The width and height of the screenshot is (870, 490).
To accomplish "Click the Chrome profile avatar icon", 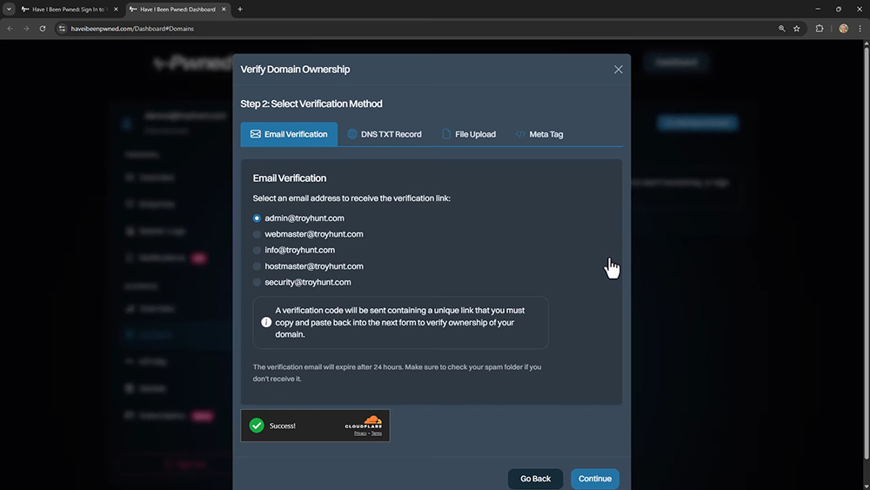I will (843, 28).
